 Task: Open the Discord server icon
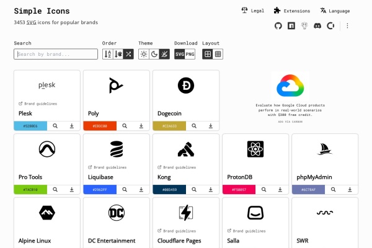click(x=317, y=25)
